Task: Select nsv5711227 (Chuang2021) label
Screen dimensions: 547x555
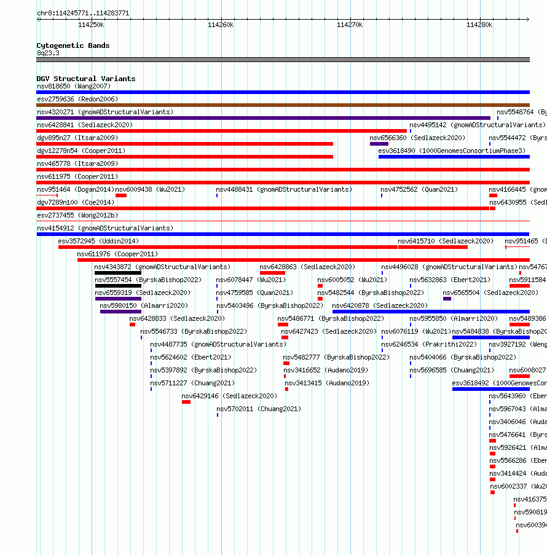Action: pos(192,384)
